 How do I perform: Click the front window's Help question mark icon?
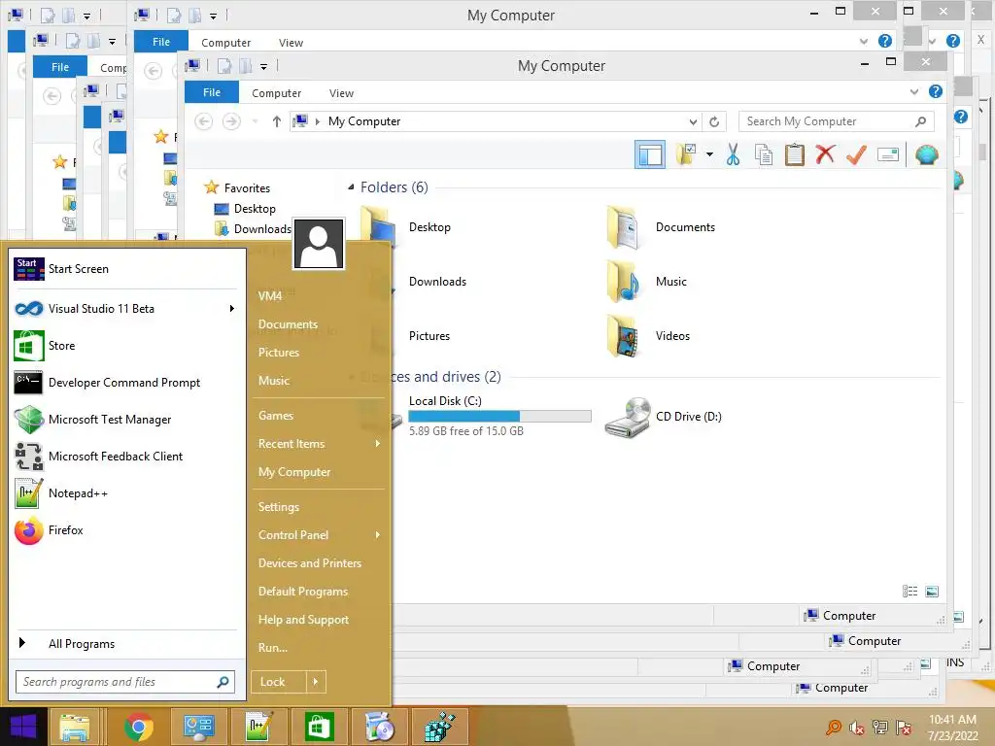point(936,91)
